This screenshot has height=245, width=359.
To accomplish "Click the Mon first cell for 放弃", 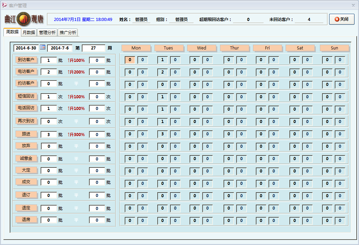I will tap(130, 146).
